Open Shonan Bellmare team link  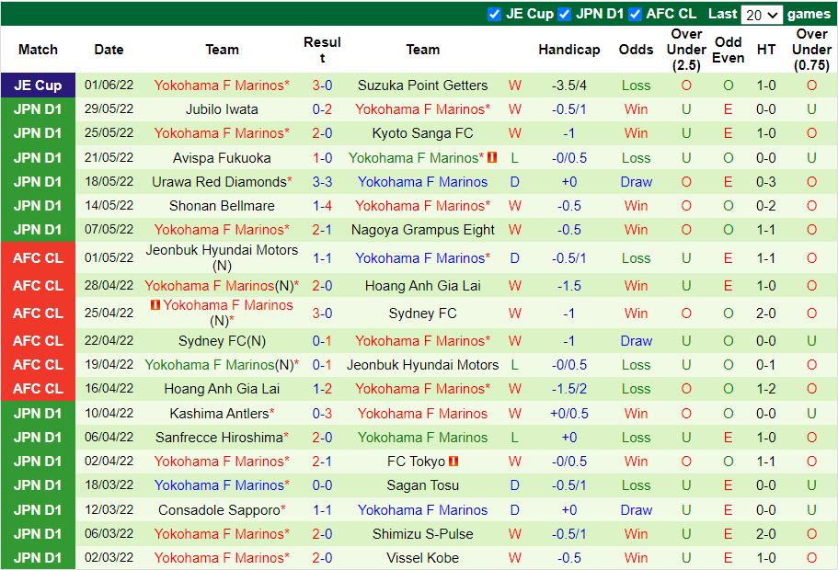222,206
